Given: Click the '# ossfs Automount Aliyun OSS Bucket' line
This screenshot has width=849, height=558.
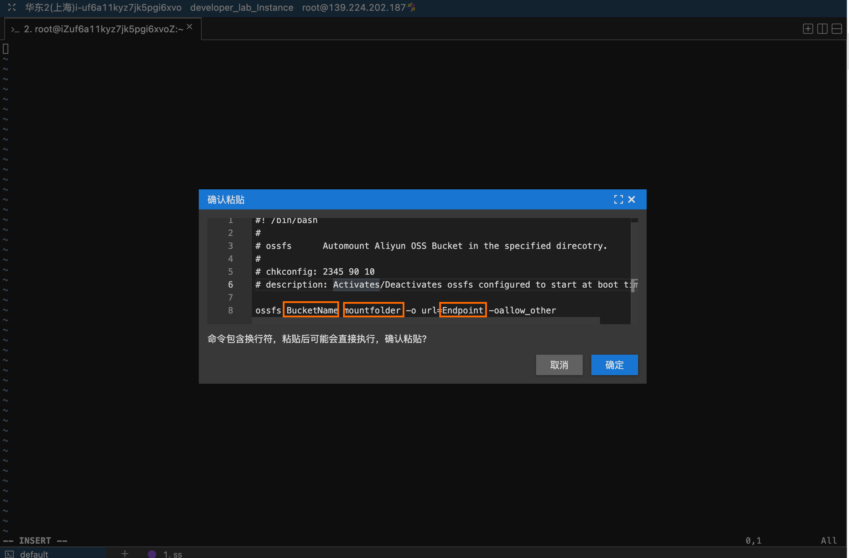Looking at the screenshot, I should click(431, 246).
